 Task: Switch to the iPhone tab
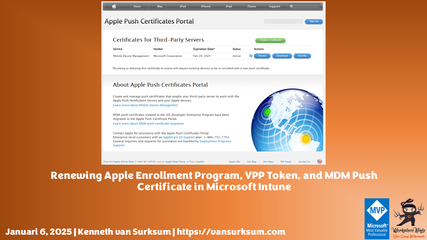click(206, 6)
